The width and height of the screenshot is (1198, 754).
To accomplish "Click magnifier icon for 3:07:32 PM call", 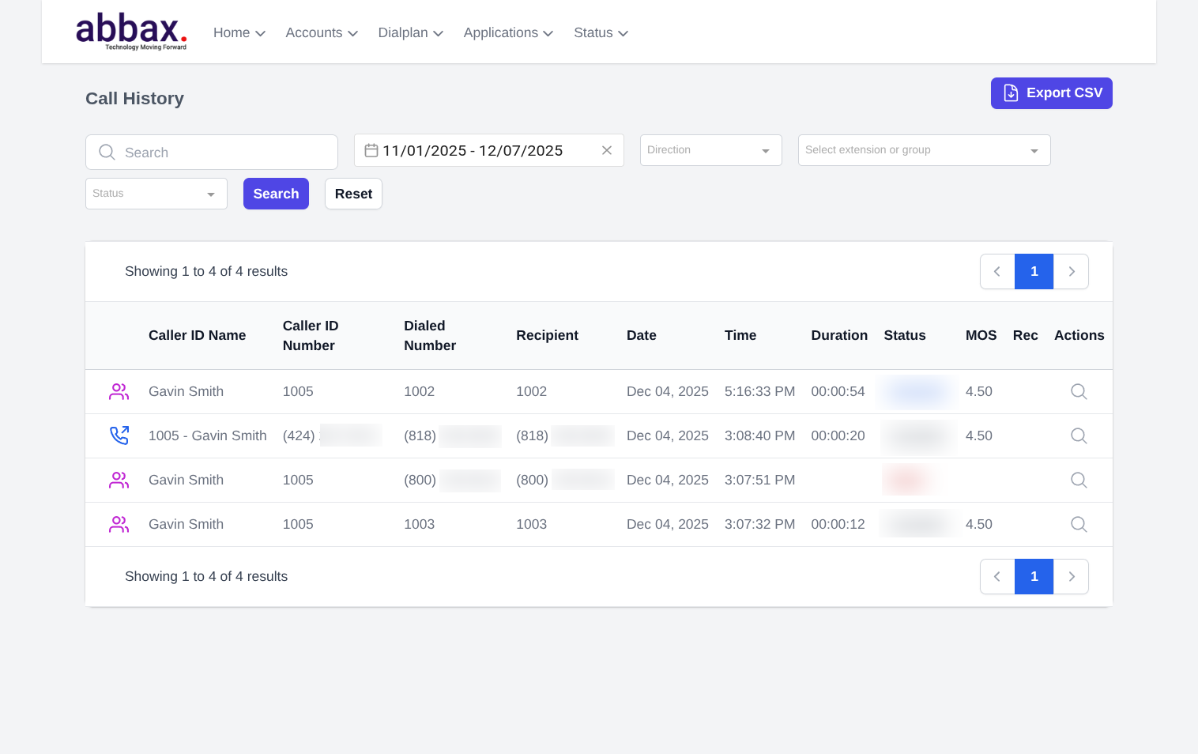I will 1078,524.
